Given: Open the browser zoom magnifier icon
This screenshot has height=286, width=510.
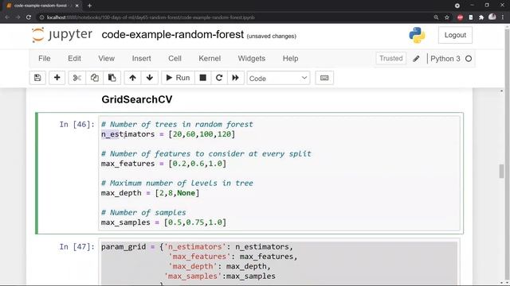Looking at the screenshot, I should (x=436, y=17).
